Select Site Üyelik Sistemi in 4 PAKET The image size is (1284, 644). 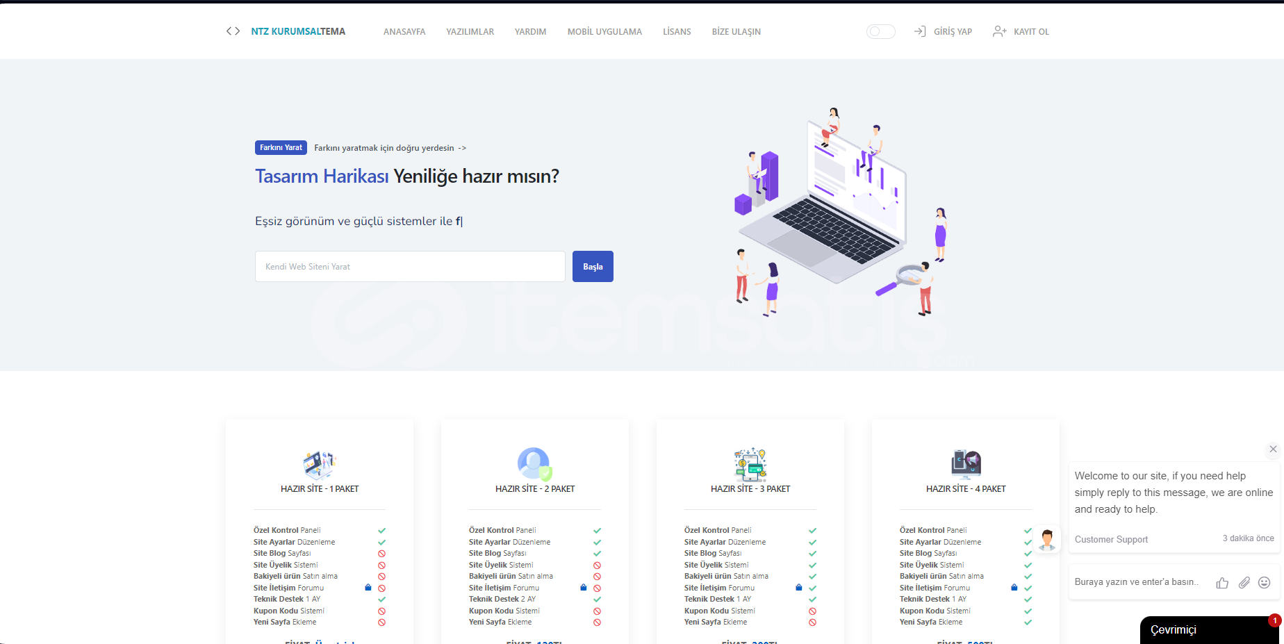pos(932,565)
